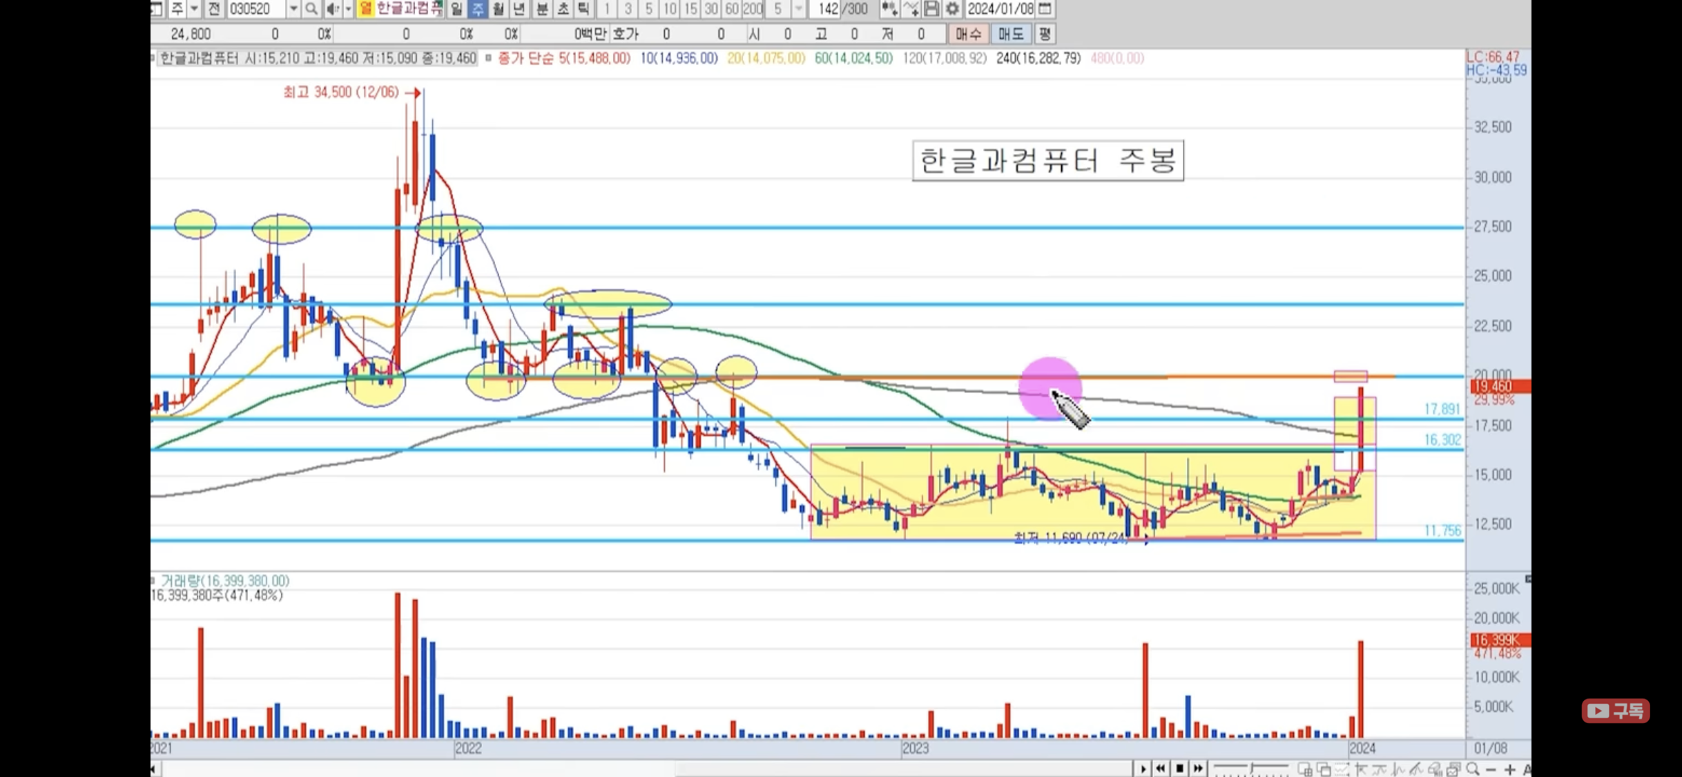Viewport: 1682px width, 777px height.
Task: Select the 60 interval tab
Action: [x=732, y=9]
